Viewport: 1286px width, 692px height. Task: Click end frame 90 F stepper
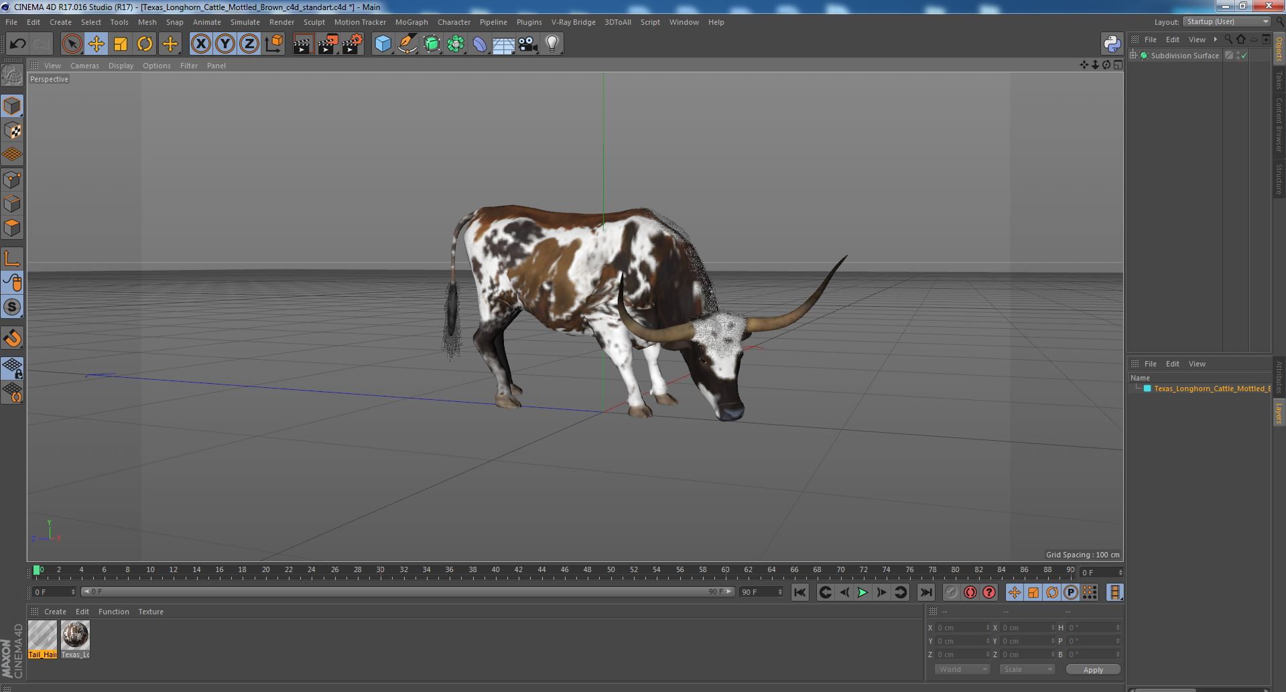click(779, 592)
